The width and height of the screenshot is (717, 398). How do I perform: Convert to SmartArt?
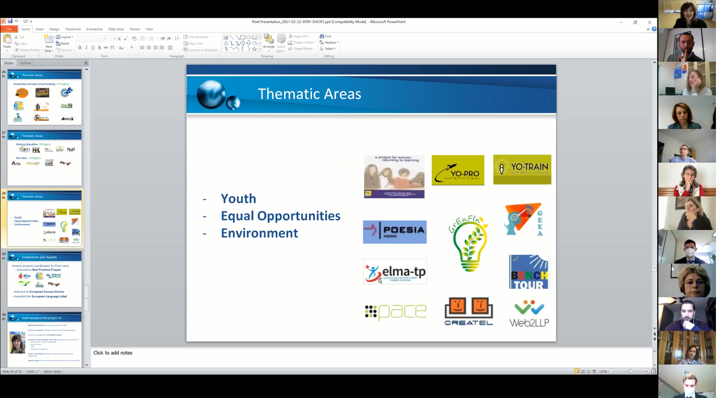point(200,50)
